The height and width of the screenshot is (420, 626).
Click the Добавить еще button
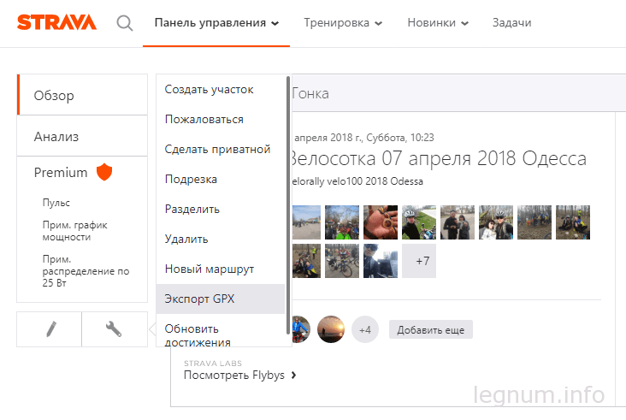[x=431, y=330]
